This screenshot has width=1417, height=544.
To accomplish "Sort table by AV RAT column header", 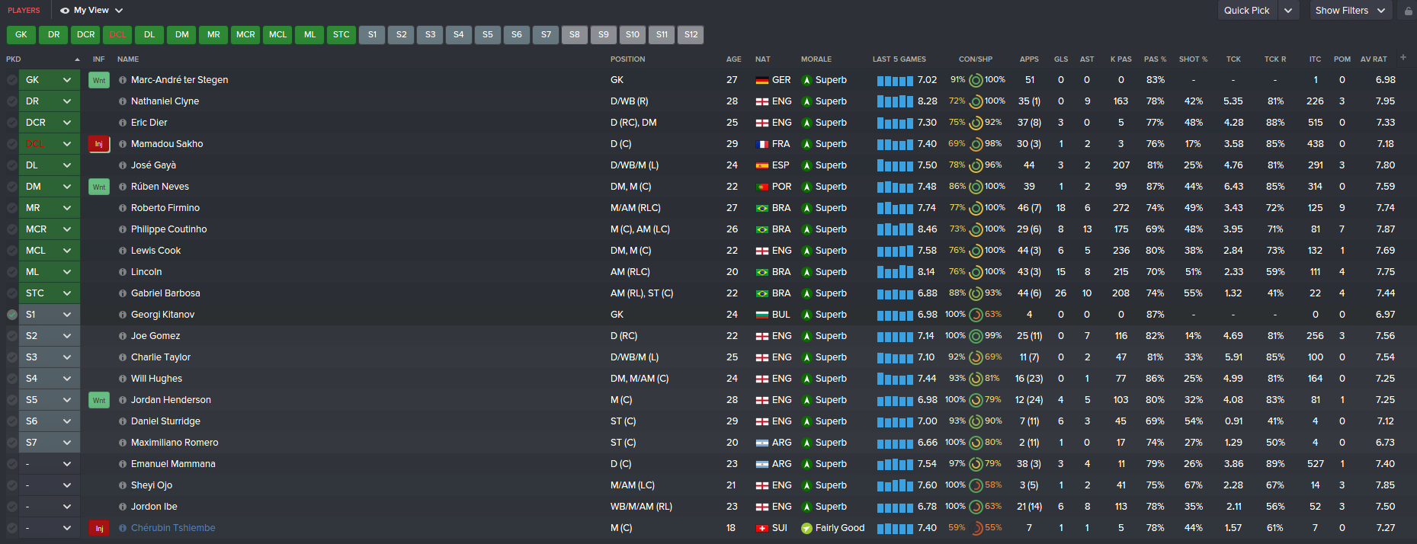I will pyautogui.click(x=1374, y=59).
